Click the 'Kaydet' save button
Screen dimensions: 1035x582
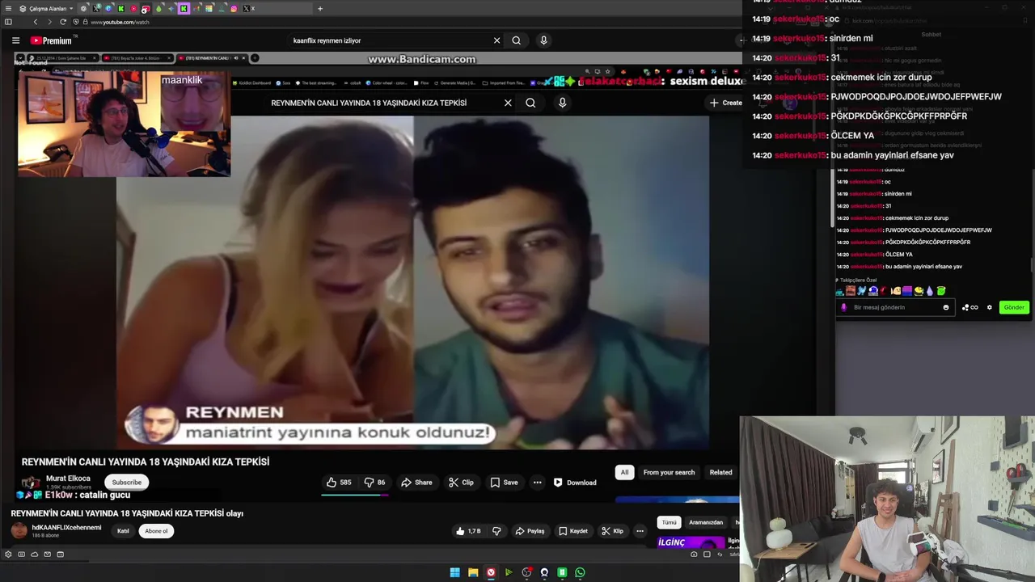tap(573, 531)
